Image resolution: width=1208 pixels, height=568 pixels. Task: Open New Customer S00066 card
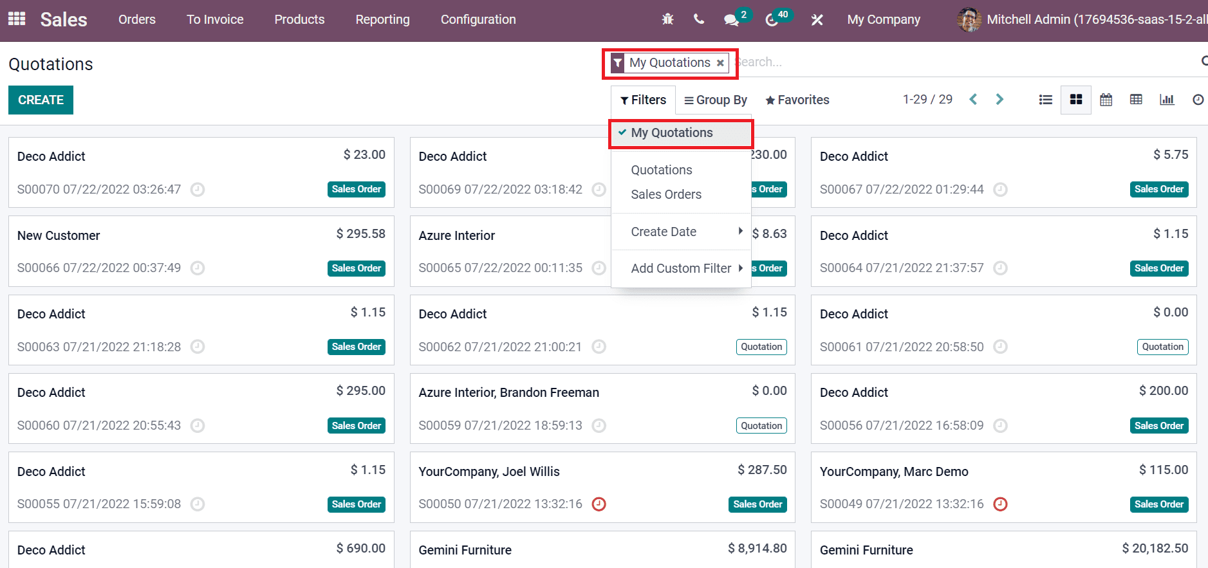[x=201, y=251]
